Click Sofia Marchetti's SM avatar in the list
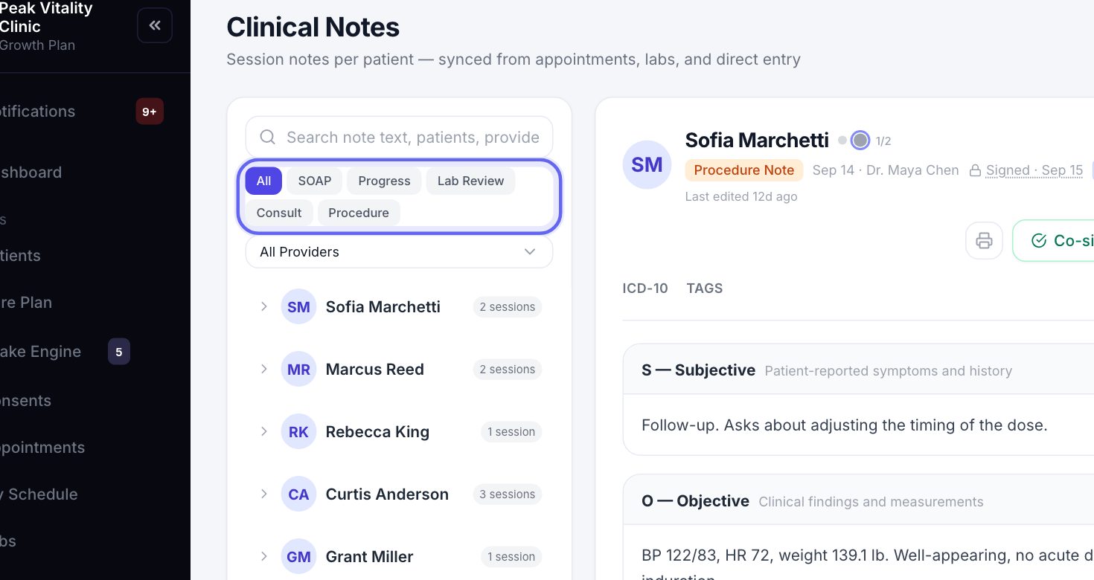The width and height of the screenshot is (1094, 580). (298, 306)
